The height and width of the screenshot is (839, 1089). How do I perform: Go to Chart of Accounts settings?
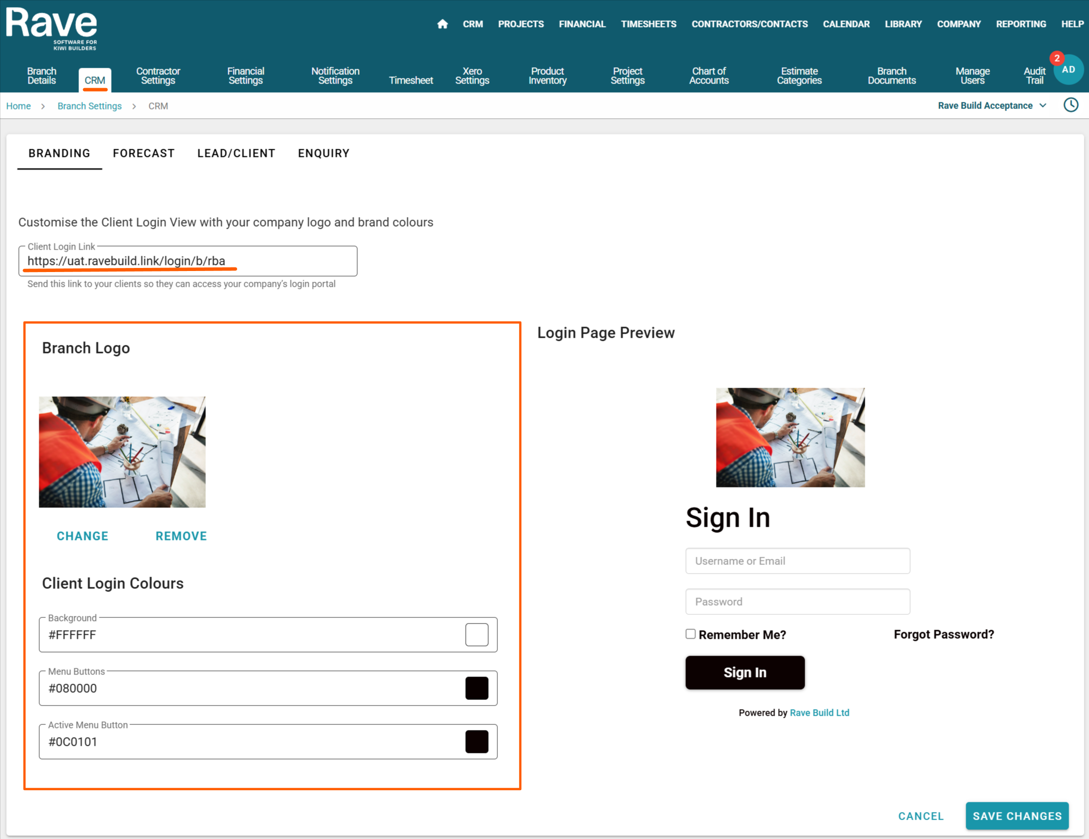pyautogui.click(x=708, y=75)
